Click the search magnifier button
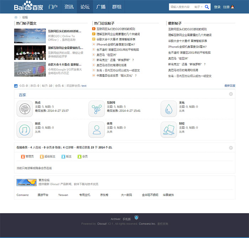The height and width of the screenshot is (238, 249). [x=207, y=7]
